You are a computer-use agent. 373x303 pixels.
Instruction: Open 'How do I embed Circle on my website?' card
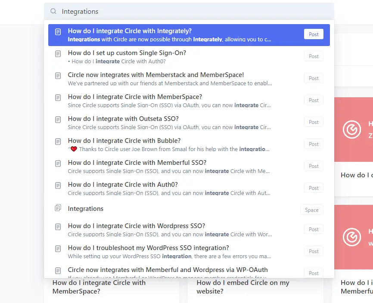(242, 287)
